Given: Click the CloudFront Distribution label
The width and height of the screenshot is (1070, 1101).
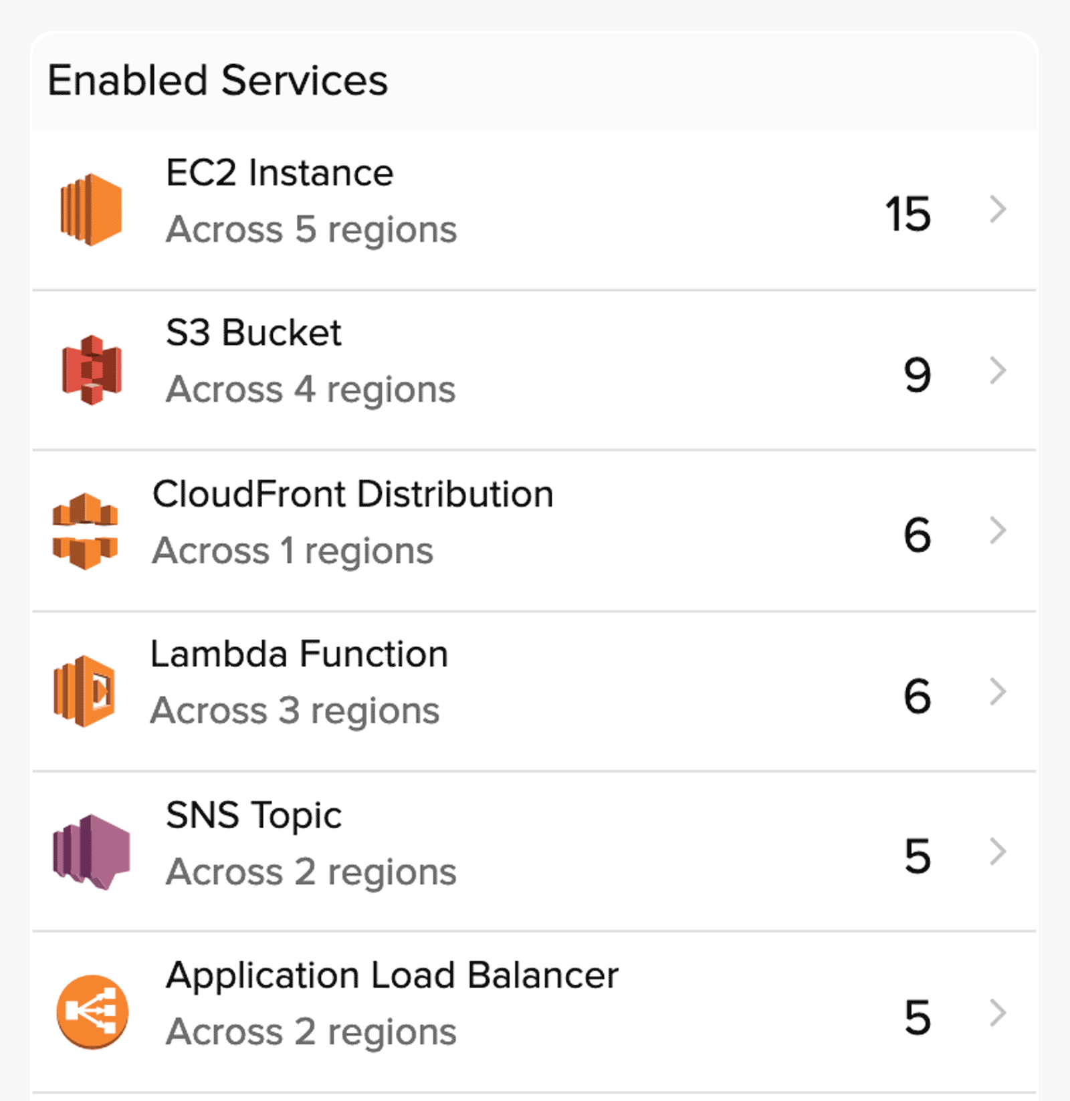Looking at the screenshot, I should (352, 495).
